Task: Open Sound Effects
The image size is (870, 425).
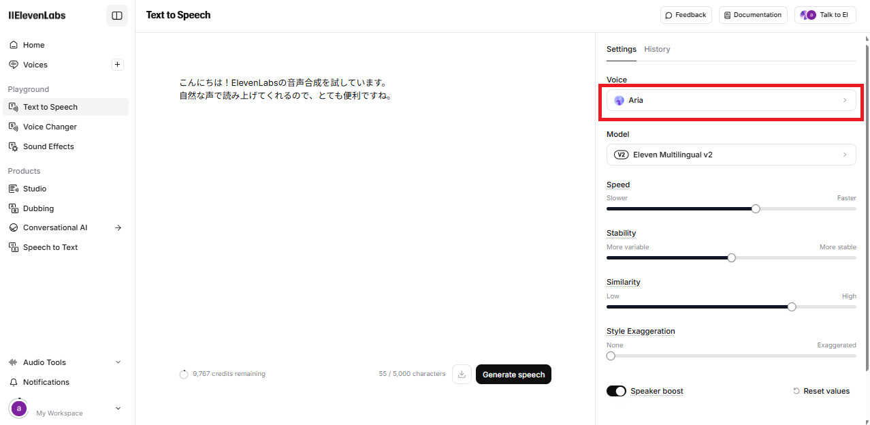Action: point(65,146)
